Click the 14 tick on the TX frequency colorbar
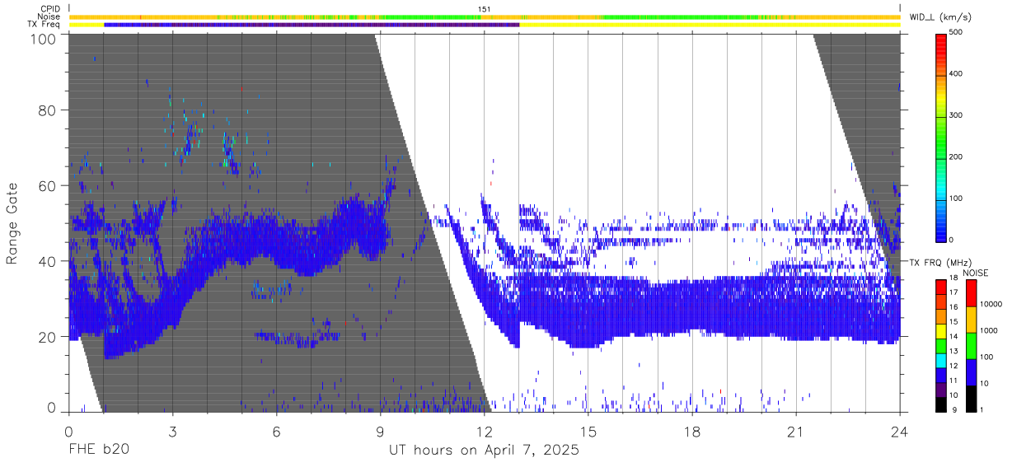Image resolution: width=1012 pixels, height=467 pixels. click(953, 338)
